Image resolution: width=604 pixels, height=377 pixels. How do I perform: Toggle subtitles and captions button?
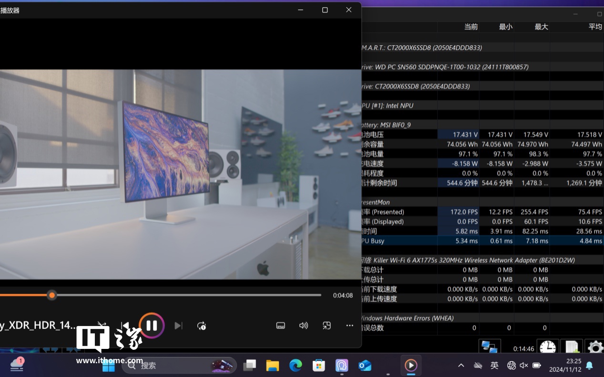click(281, 326)
